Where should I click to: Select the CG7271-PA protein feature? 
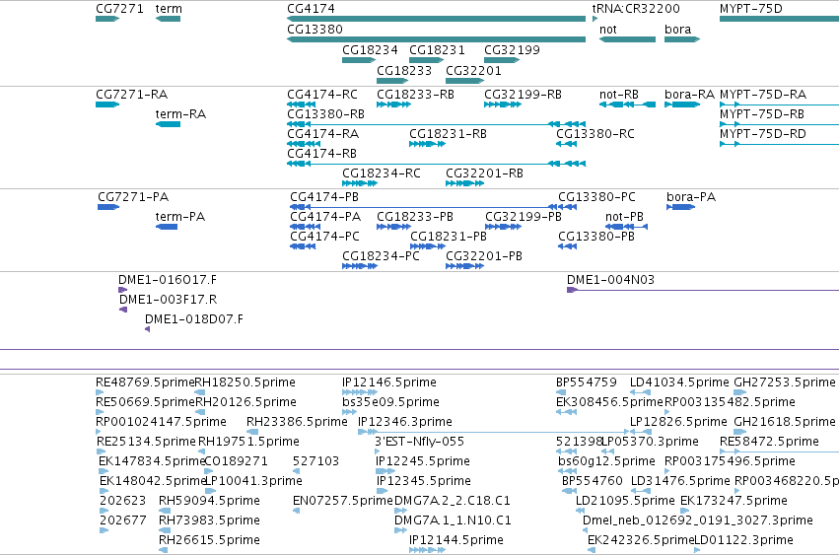pyautogui.click(x=108, y=207)
